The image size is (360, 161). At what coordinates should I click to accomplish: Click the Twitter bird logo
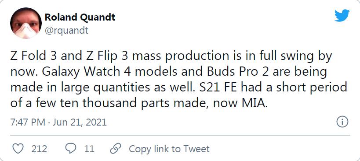(x=342, y=15)
